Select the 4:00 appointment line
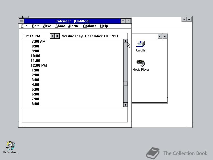 (x=73, y=85)
